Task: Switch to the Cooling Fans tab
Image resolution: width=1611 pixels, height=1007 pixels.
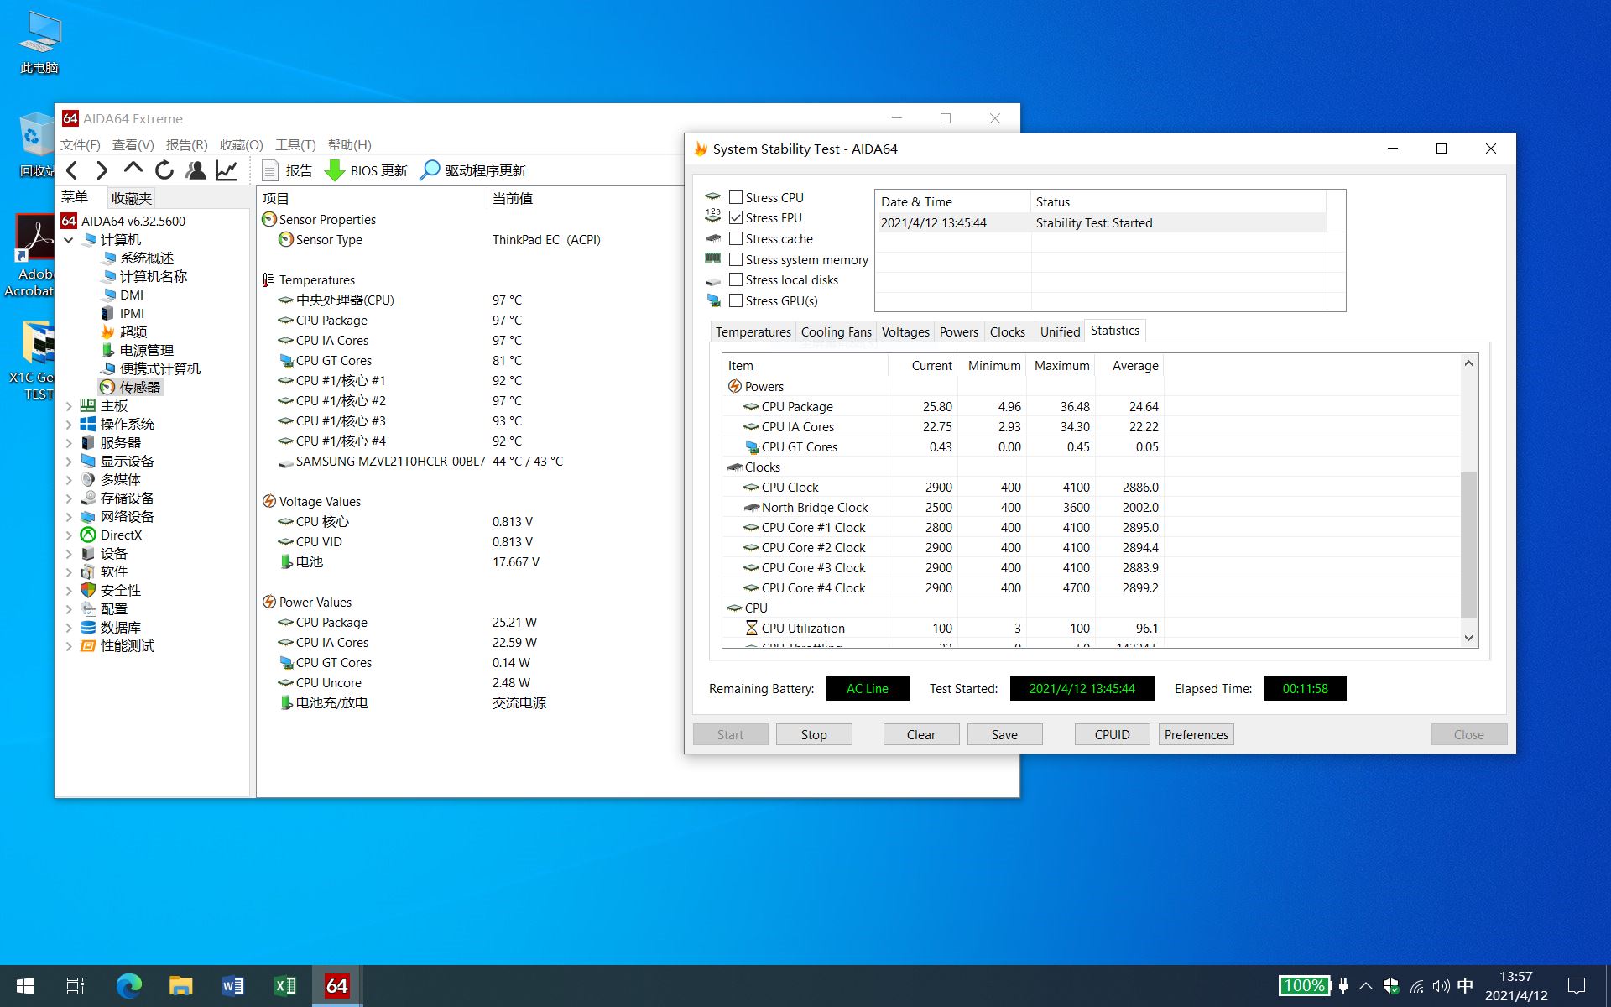Action: point(836,332)
